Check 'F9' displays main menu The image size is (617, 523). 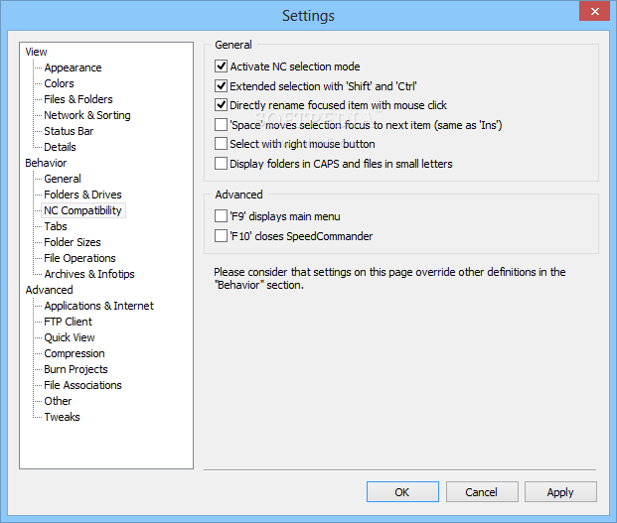tap(221, 216)
